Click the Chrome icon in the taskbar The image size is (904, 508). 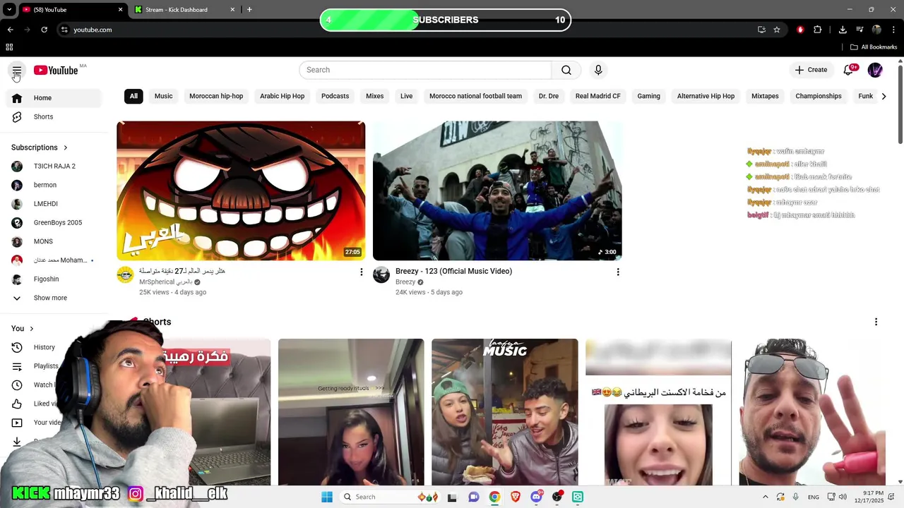coord(494,497)
